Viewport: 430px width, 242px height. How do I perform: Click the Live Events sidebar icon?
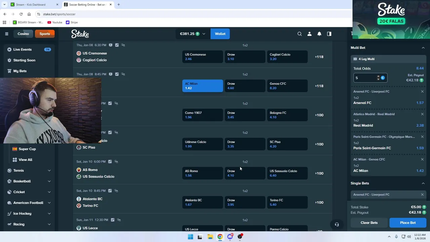click(9, 49)
